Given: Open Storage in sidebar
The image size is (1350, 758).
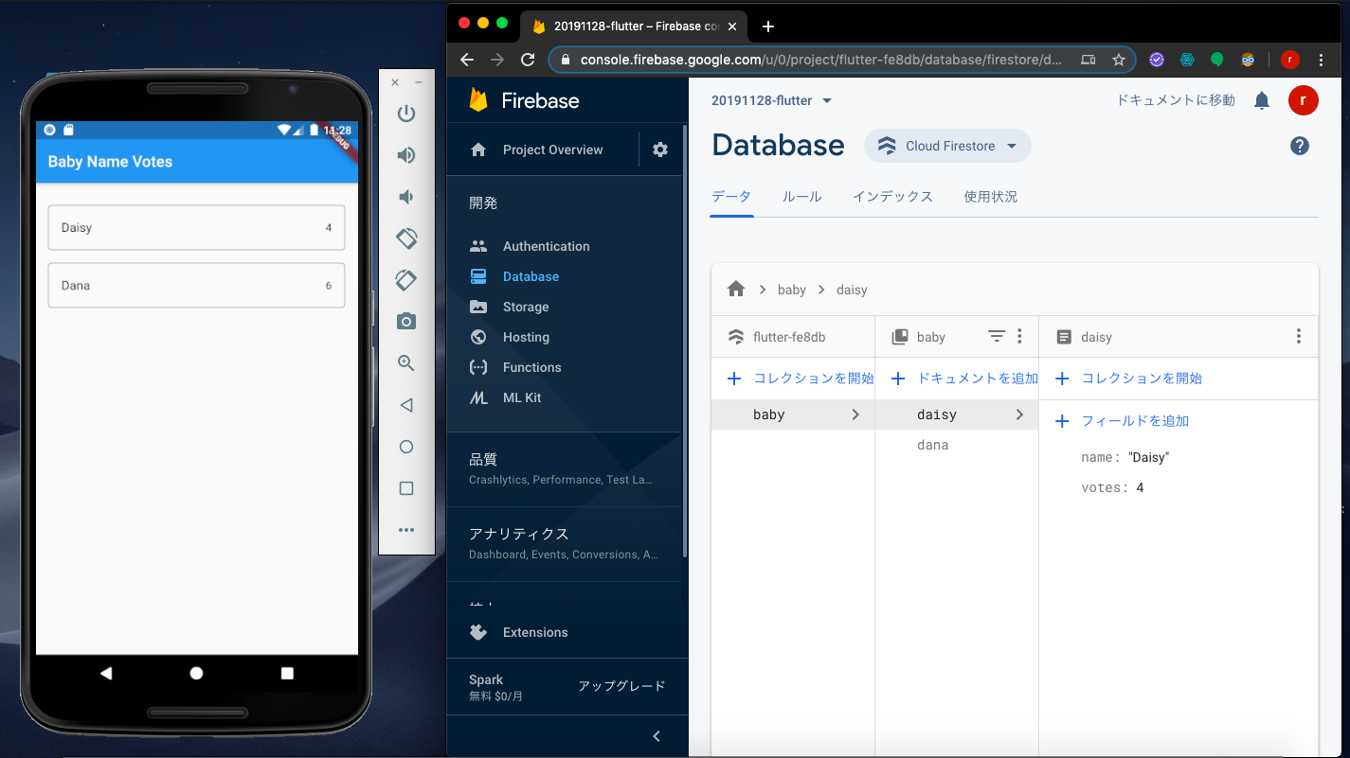Looking at the screenshot, I should (x=510, y=307).
